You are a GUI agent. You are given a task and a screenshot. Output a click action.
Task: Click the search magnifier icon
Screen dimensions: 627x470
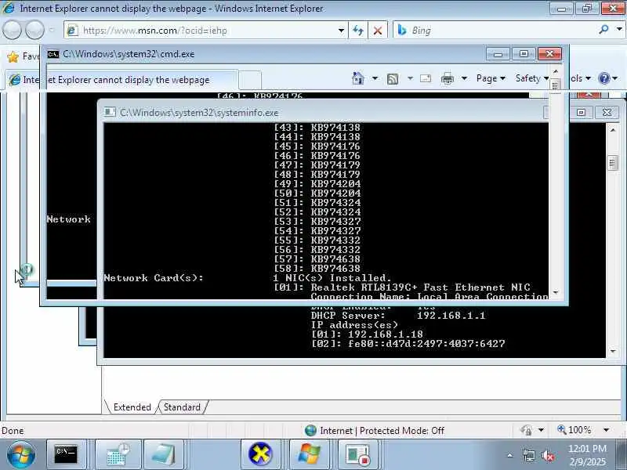[x=603, y=29]
